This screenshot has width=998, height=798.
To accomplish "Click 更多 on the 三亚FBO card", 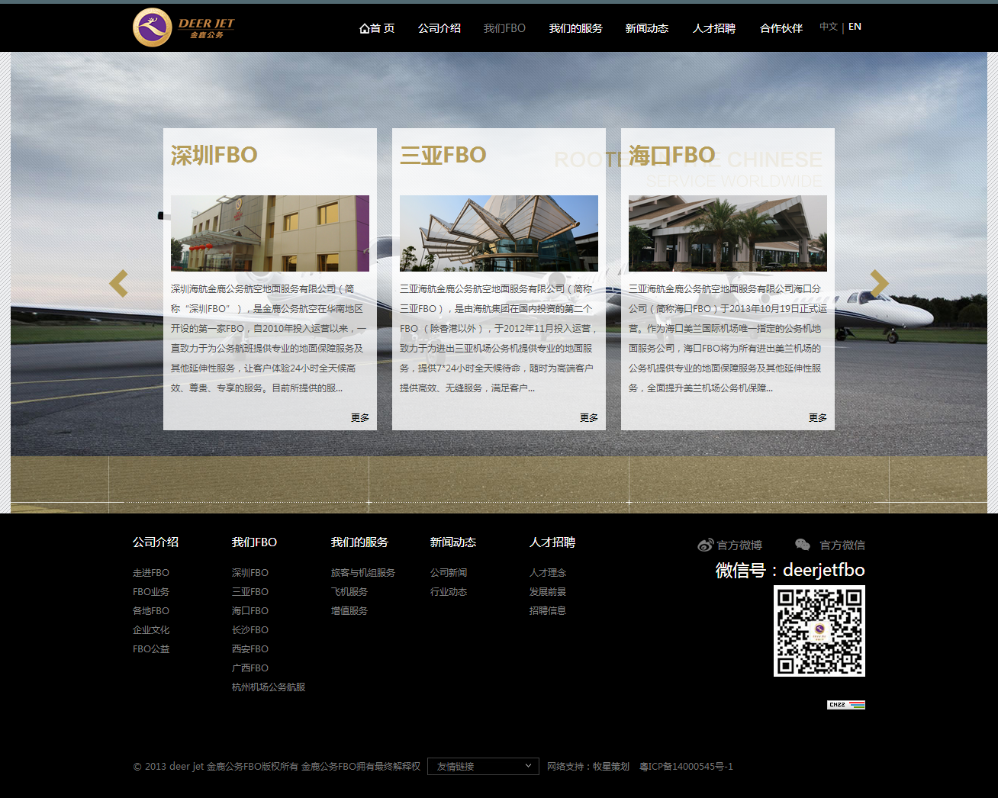I will point(589,417).
